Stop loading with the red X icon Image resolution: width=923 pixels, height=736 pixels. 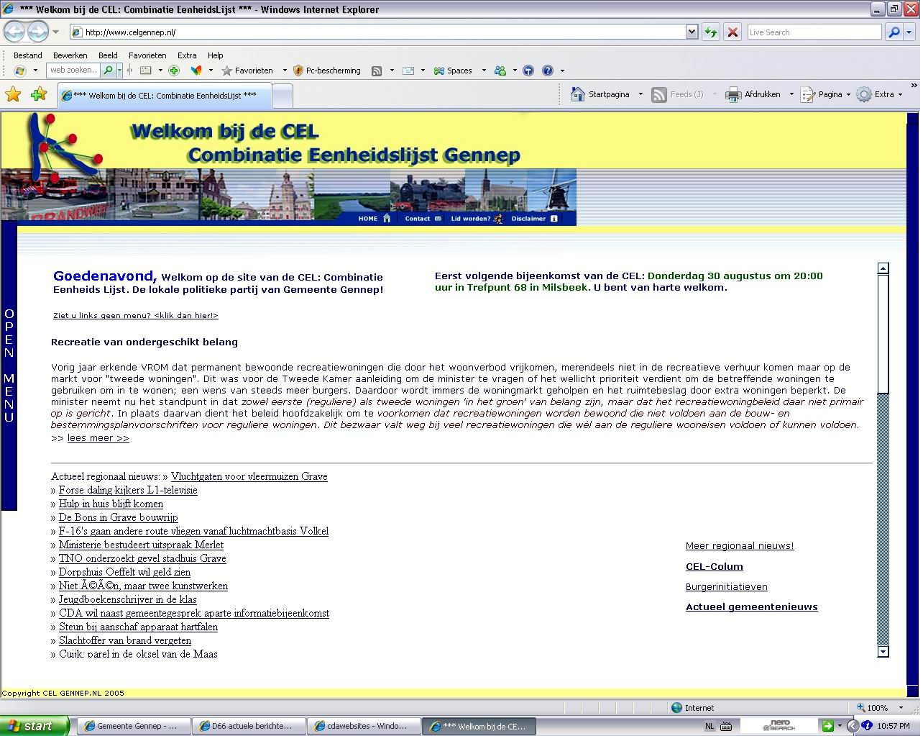click(x=733, y=32)
